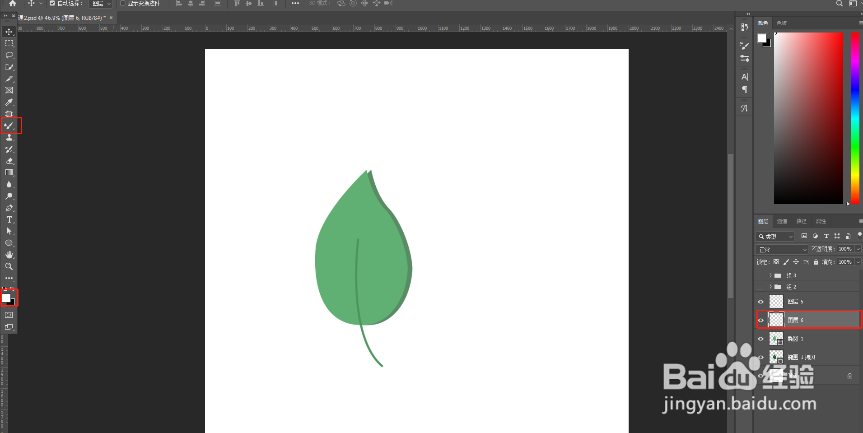
Task: Hide layer 图层 5
Action: (x=761, y=302)
